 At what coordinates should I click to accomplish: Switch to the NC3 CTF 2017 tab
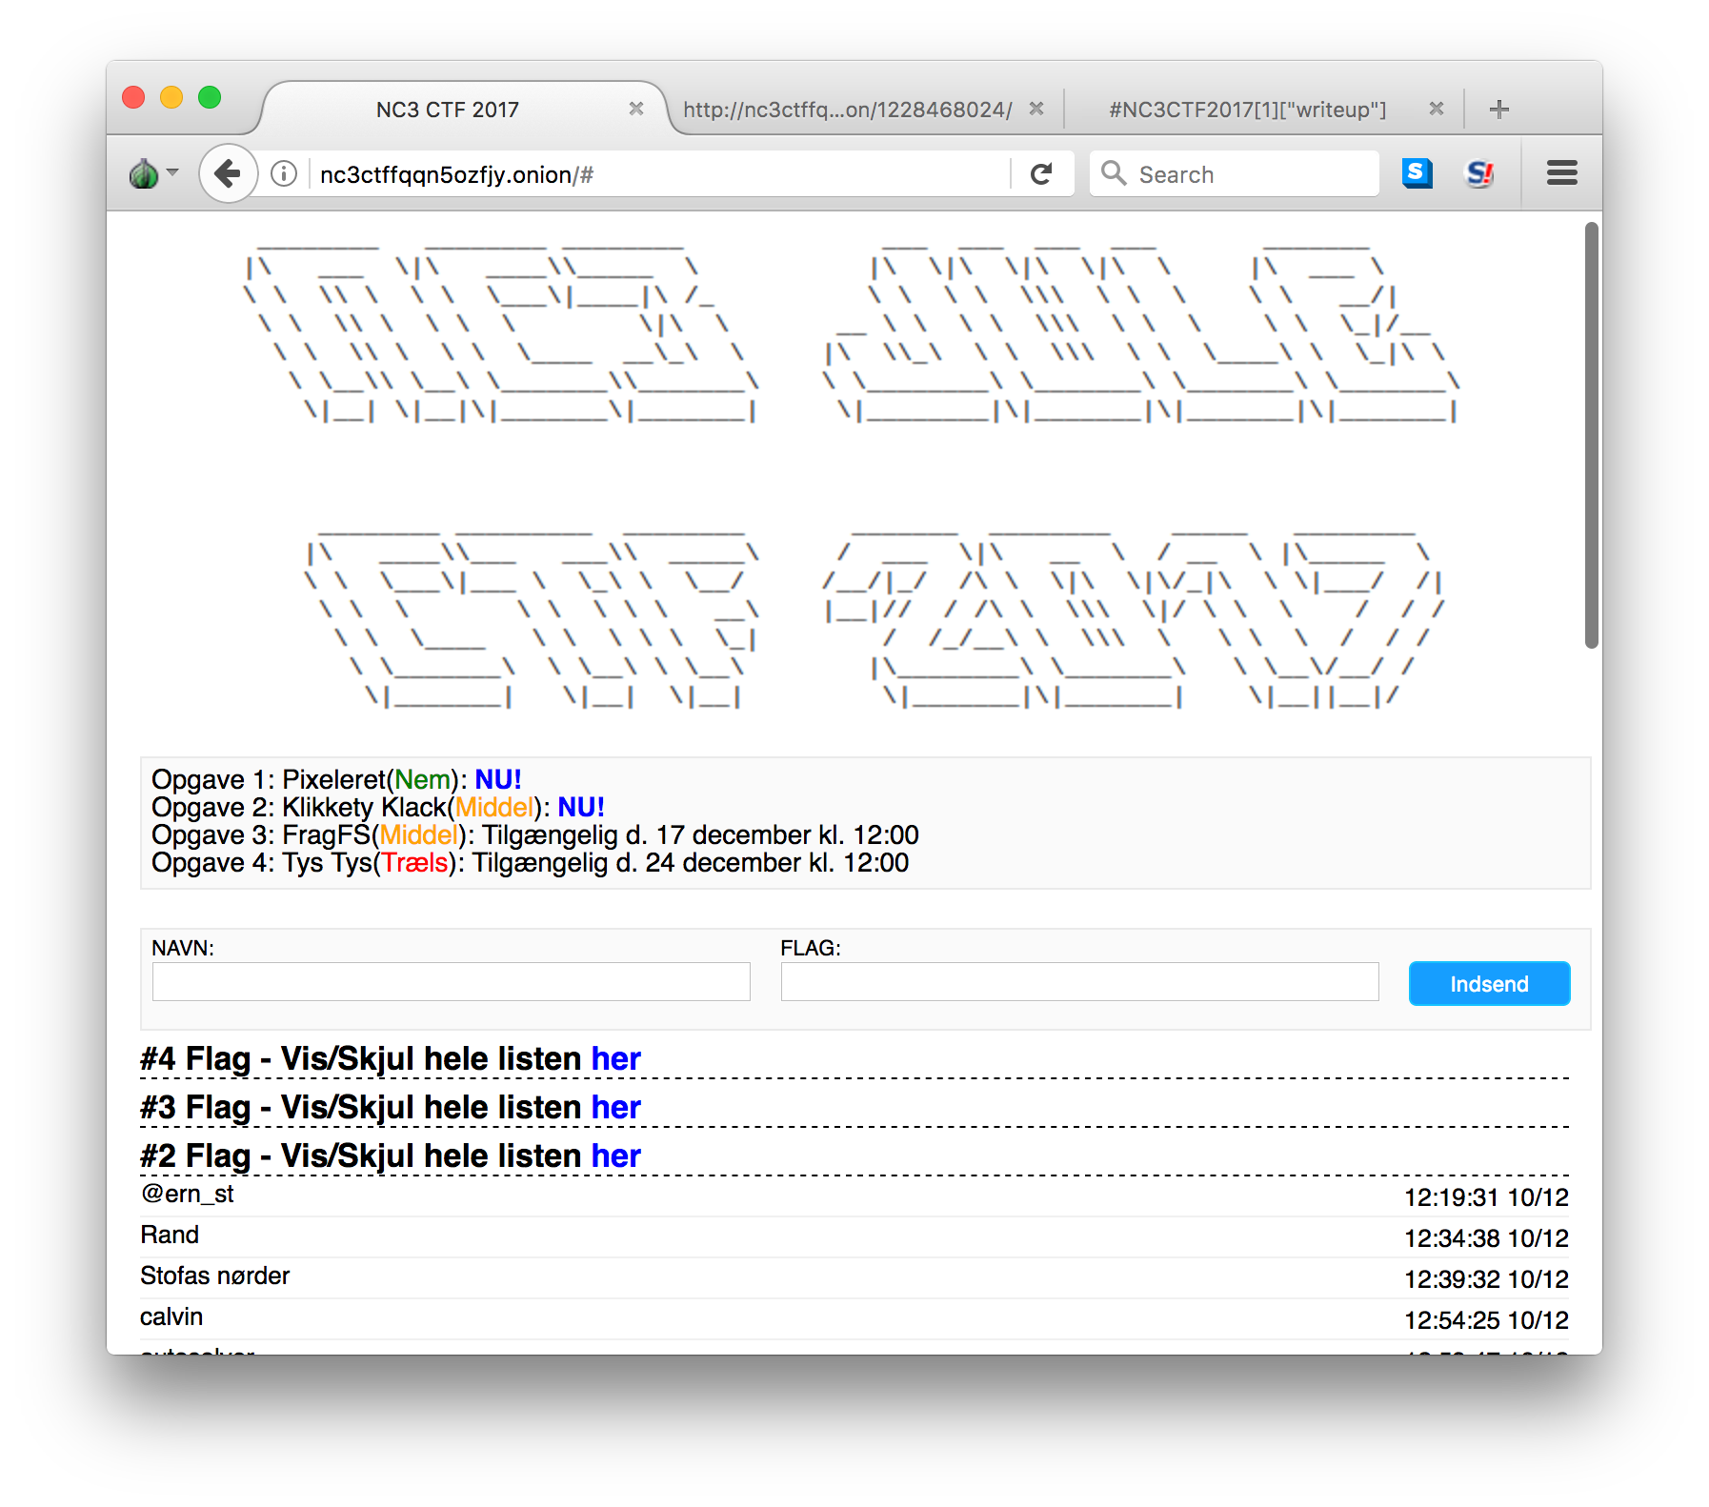[448, 110]
